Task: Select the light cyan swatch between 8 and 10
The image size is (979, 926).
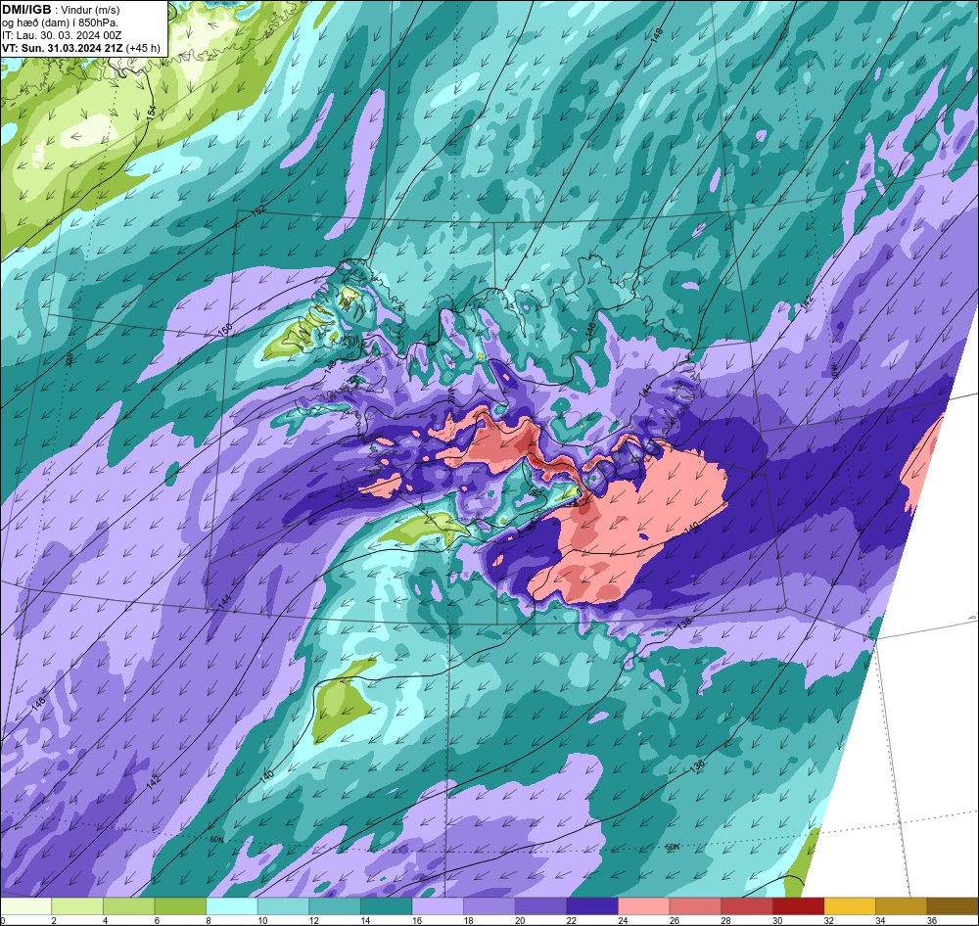Action: [x=232, y=906]
